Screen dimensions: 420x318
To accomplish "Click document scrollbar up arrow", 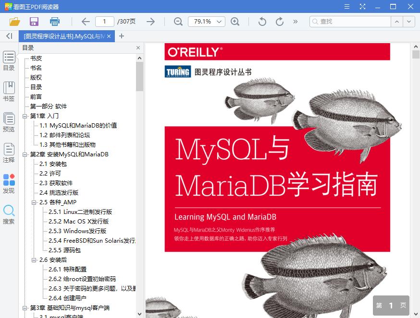I will pos(416,47).
